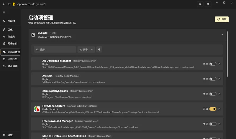236x139 pixels.
Task: Go to the 优化 page
Action: (10, 30)
